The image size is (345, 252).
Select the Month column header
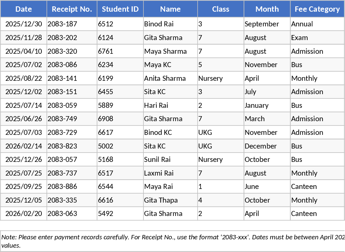[x=267, y=9]
